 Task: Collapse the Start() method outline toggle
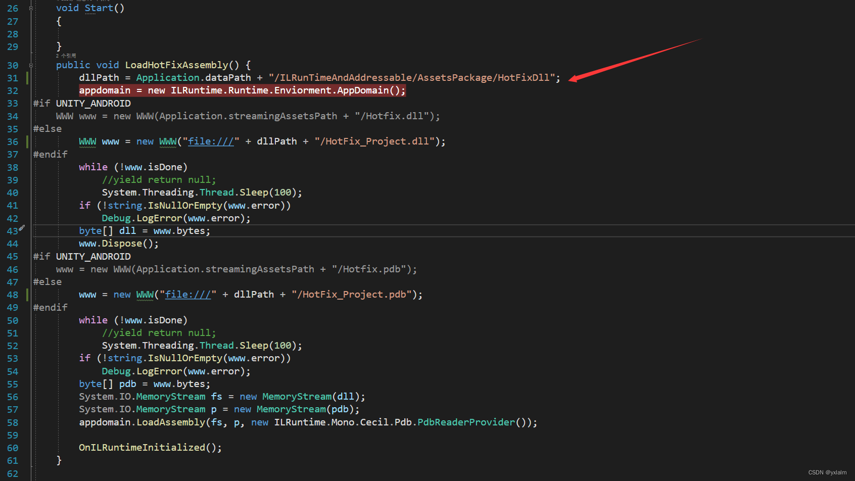31,8
